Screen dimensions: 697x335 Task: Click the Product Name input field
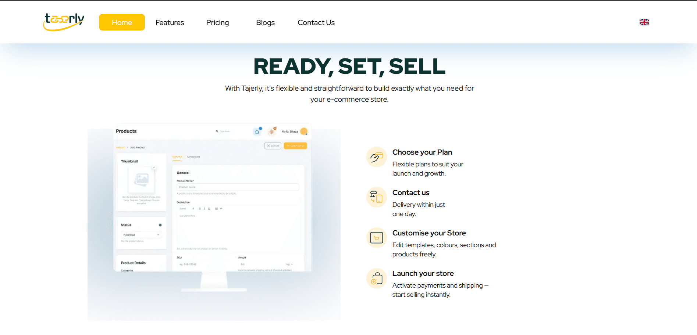tap(237, 187)
